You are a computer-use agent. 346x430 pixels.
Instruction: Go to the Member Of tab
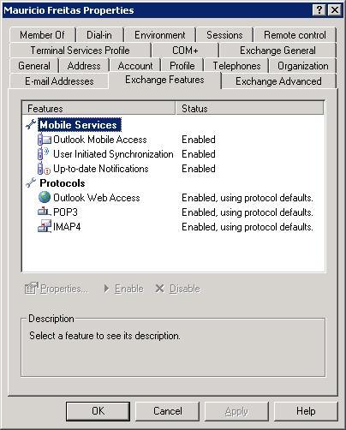tap(42, 35)
